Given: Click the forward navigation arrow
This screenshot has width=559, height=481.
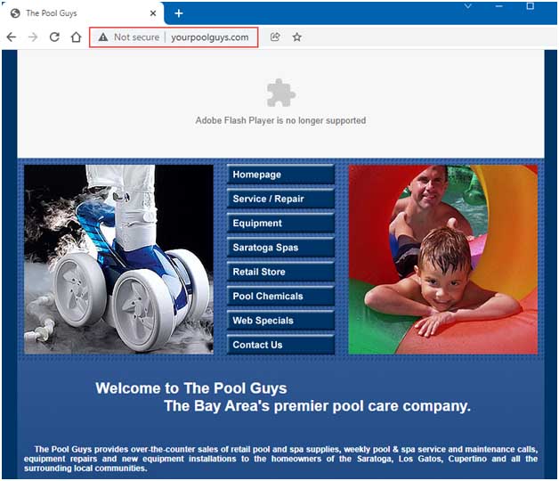Looking at the screenshot, I should tap(33, 37).
